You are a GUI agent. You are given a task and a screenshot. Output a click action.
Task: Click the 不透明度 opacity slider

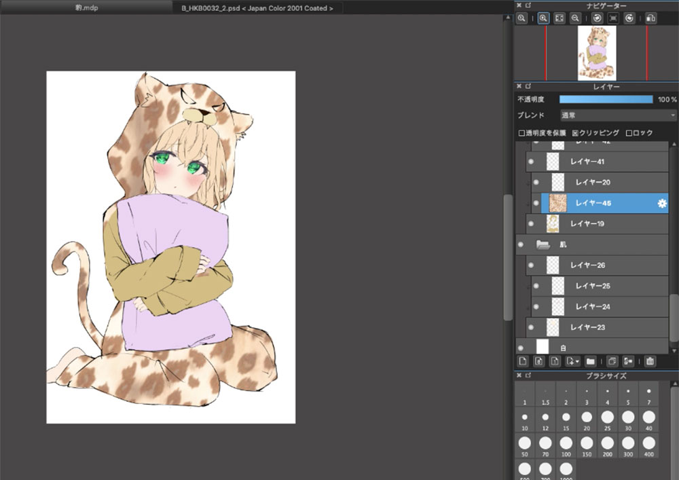pyautogui.click(x=606, y=99)
